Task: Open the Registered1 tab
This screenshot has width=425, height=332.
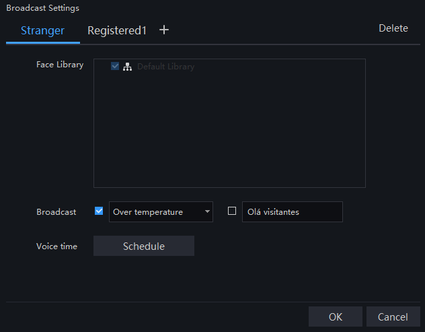Action: (117, 30)
